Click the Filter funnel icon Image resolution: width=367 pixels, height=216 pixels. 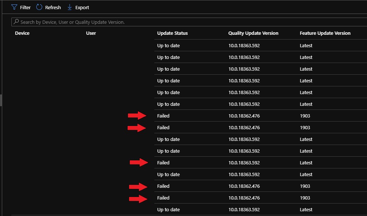click(14, 7)
